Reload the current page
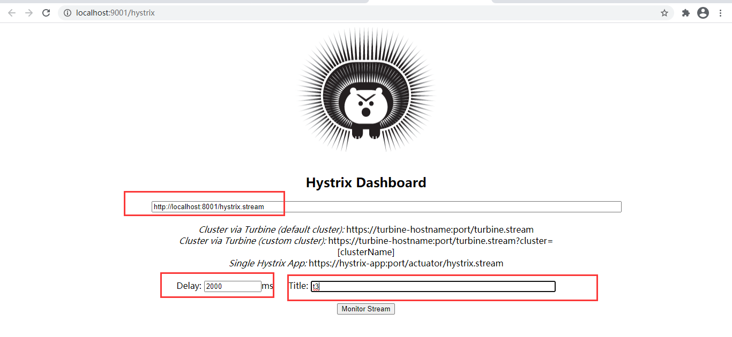Viewport: 732px width, 337px height. [x=46, y=13]
